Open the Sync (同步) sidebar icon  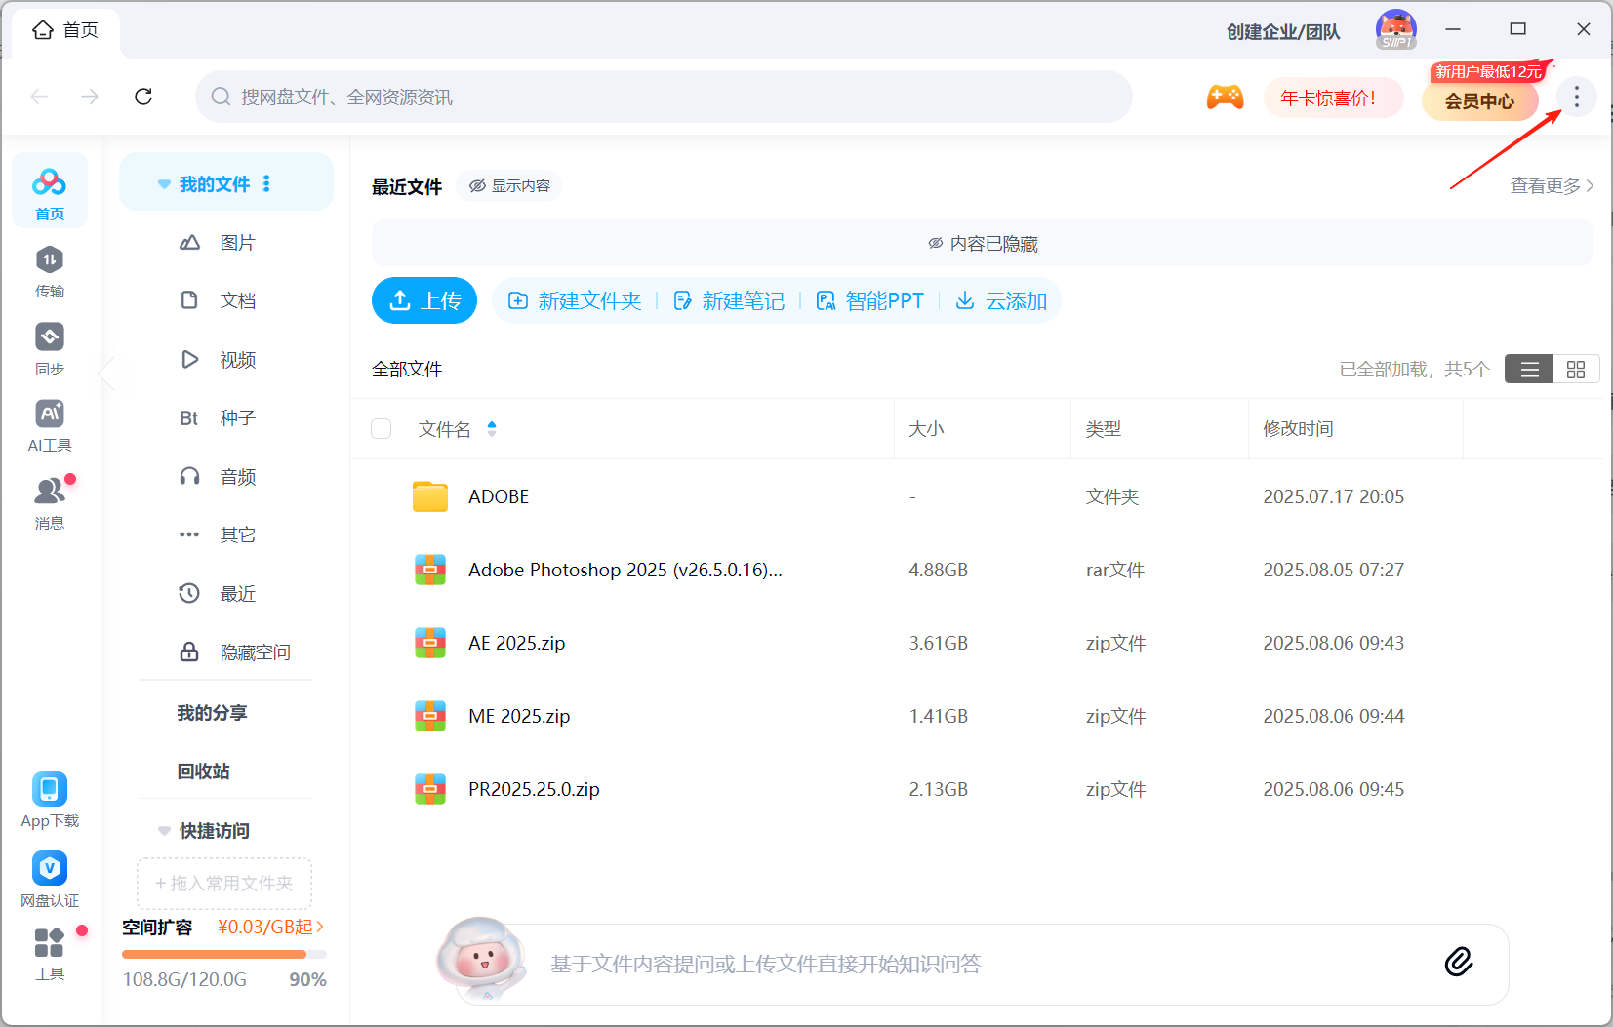(50, 348)
